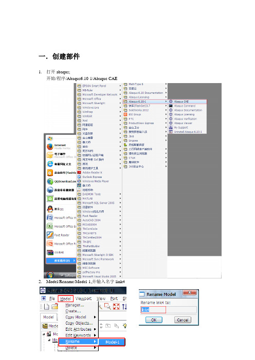Open Delete submenu in Model menu
Viewport: 255px width, 360px height.
(79, 348)
